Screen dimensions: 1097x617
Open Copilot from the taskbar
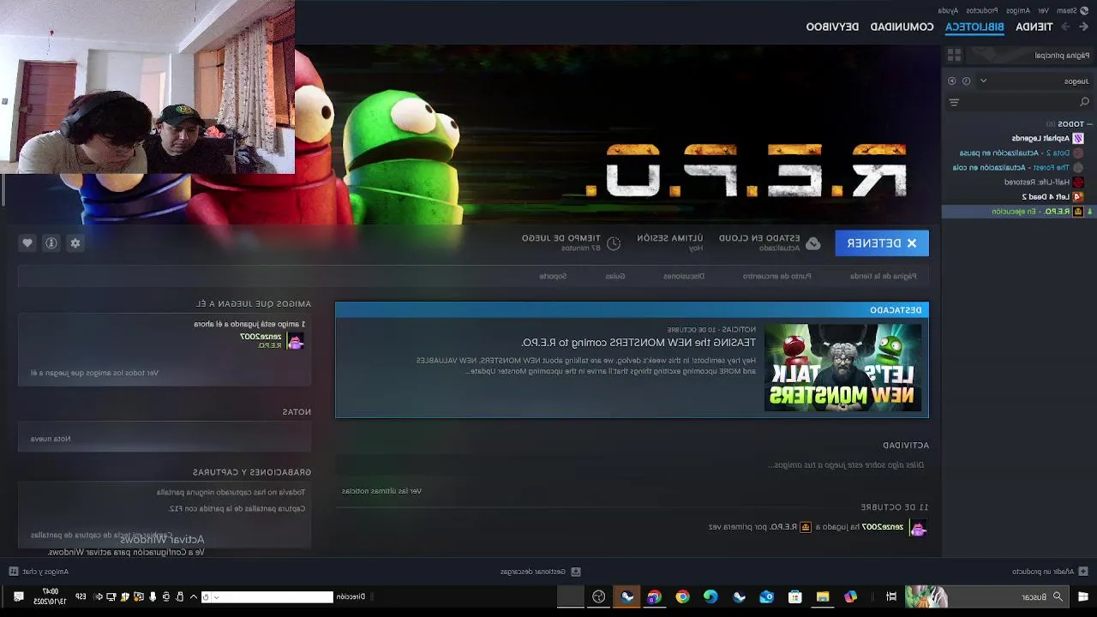[851, 596]
